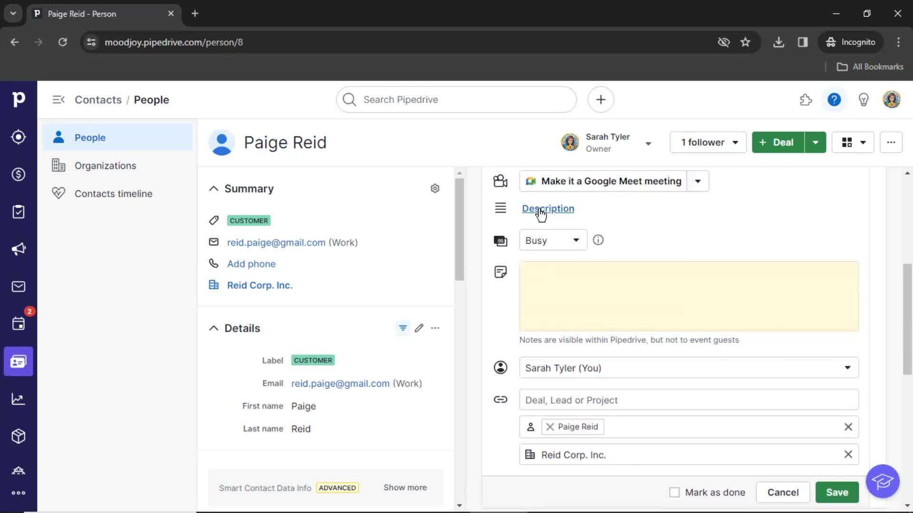Click the settings gear icon in Summary
This screenshot has width=913, height=513.
(435, 188)
